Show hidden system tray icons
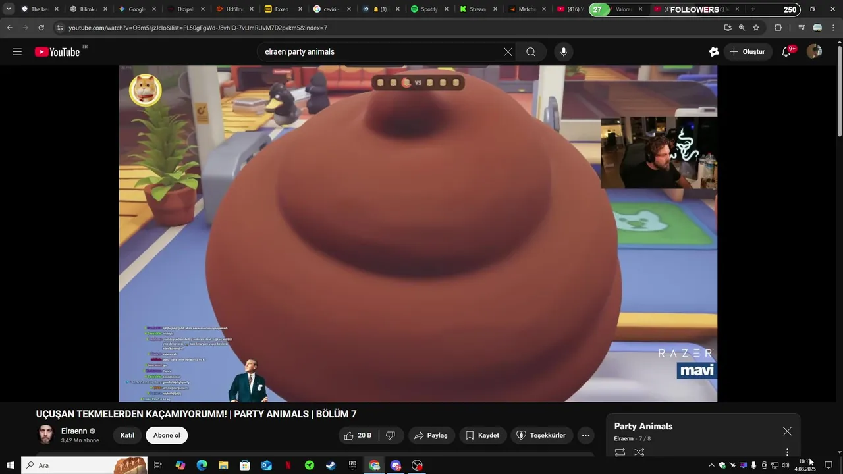This screenshot has width=843, height=474. (711, 465)
